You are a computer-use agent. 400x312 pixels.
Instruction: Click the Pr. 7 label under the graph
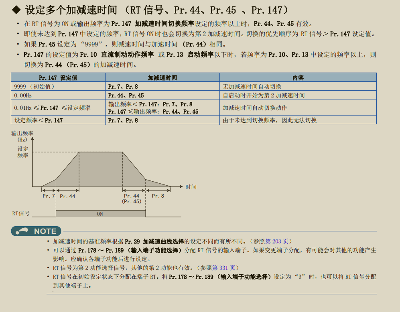[x=49, y=196]
